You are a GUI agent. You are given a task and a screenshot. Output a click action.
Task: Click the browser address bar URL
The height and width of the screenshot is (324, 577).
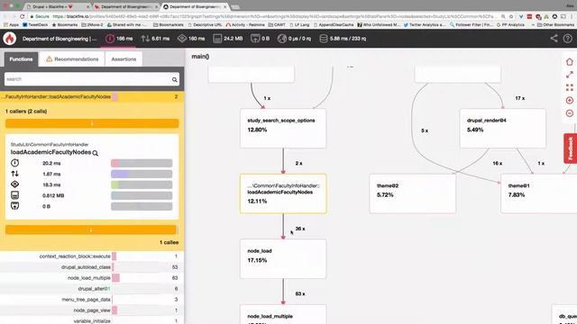coord(274,16)
